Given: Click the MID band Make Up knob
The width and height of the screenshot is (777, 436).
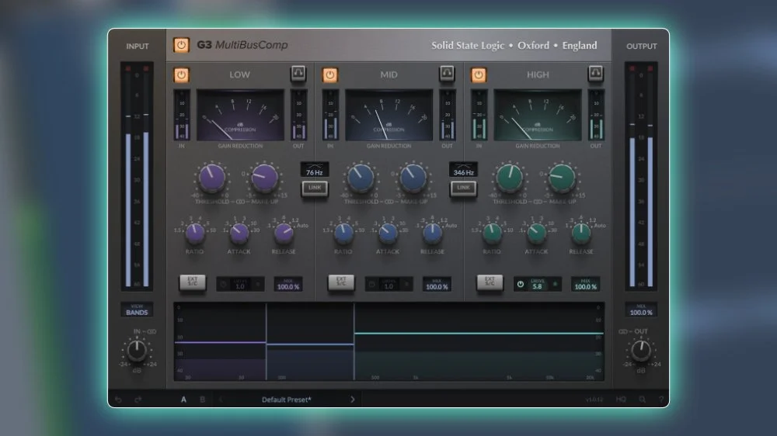Looking at the screenshot, I should point(413,178).
